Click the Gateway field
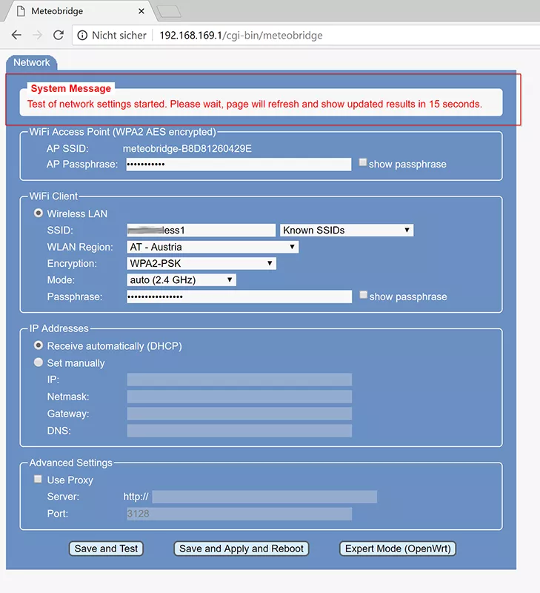Viewport: 540px width, 593px height. pos(239,414)
